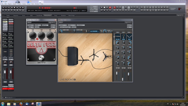The width and height of the screenshot is (188, 106).
Task: Click the Delta Fuzz footswitch
Action: click(x=41, y=58)
